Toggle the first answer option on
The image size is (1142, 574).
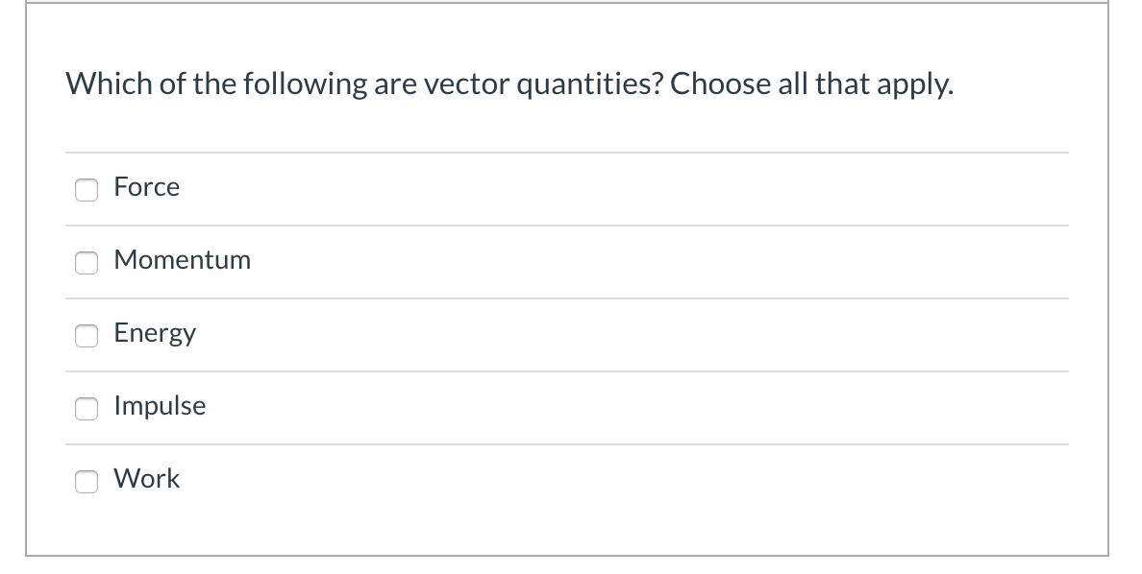(x=87, y=190)
